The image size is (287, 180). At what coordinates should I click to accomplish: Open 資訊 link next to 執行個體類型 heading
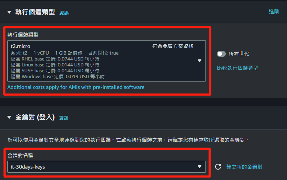point(64,13)
